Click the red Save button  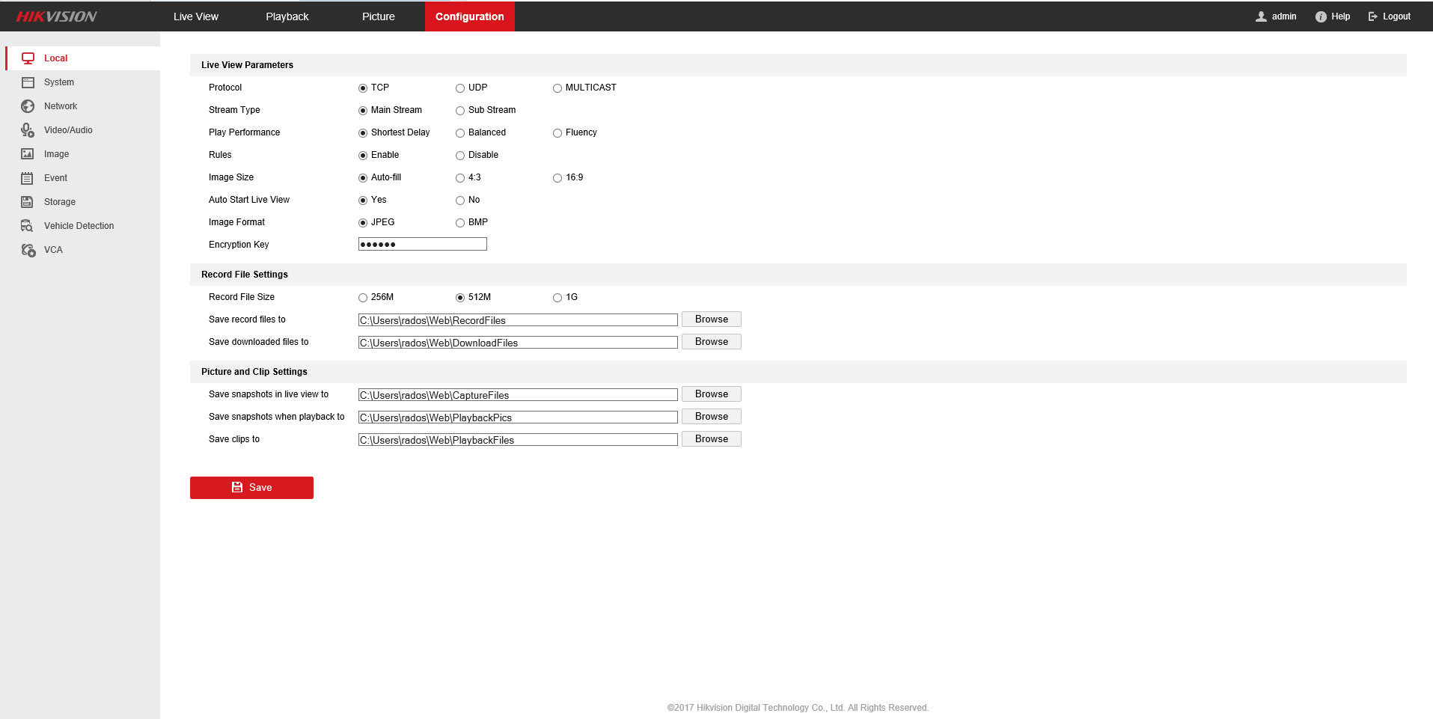tap(251, 488)
